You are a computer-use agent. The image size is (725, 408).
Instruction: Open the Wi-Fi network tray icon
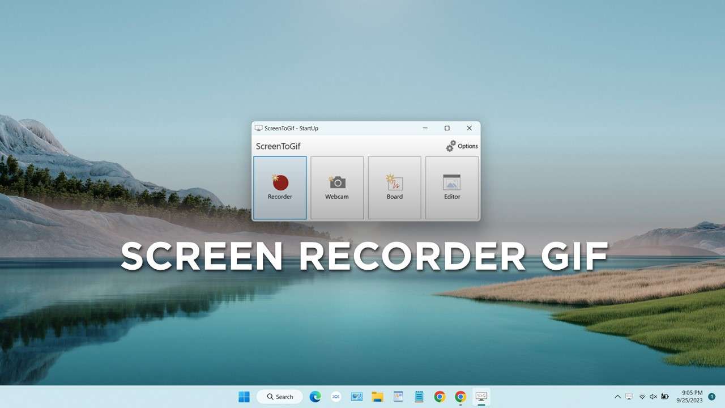[642, 397]
